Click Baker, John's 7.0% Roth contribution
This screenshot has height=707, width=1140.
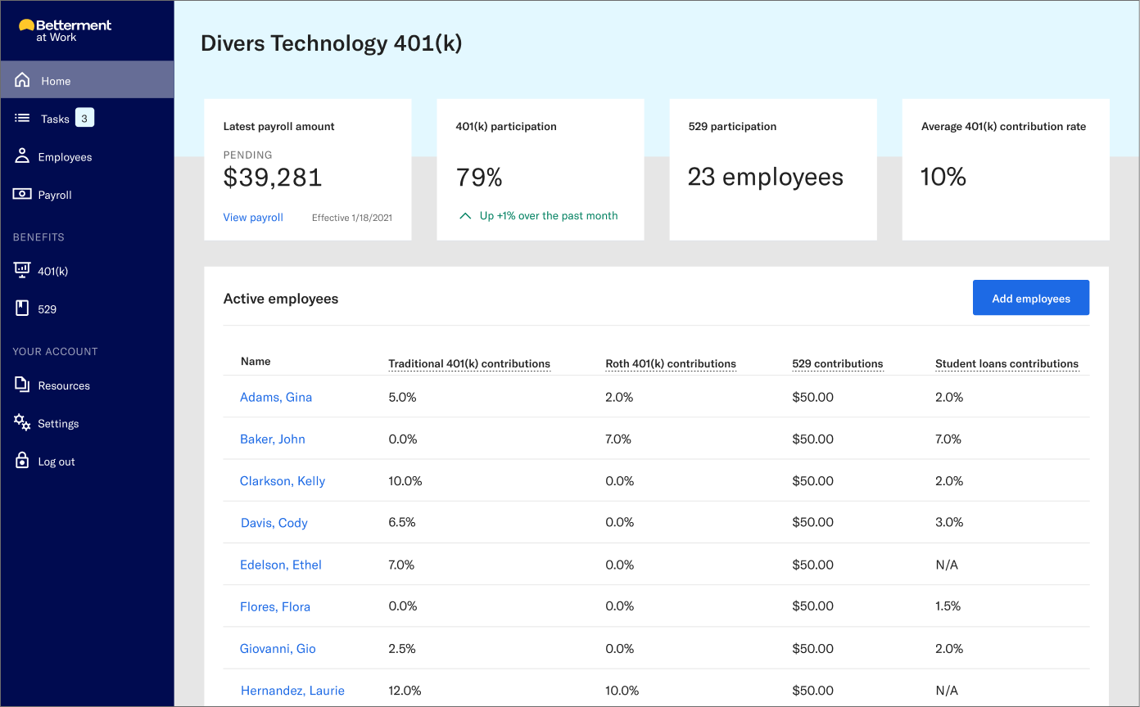(x=618, y=439)
